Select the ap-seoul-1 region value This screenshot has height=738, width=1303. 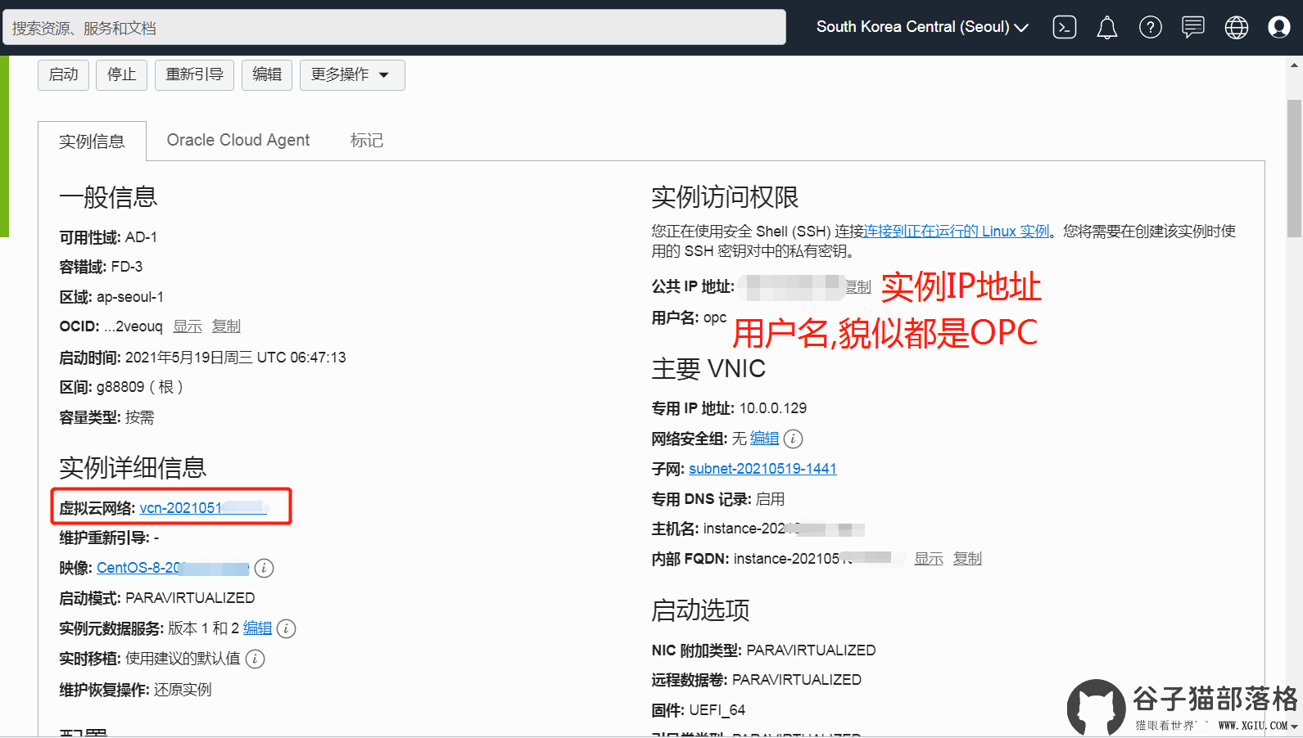130,297
